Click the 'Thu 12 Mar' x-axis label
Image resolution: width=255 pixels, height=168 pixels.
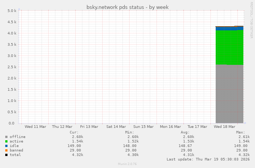62,127
